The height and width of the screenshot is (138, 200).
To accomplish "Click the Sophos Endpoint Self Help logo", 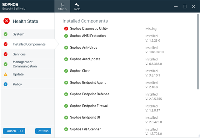I will point(14,6).
